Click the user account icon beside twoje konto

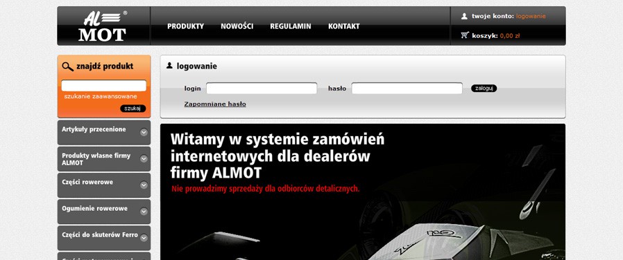click(x=464, y=16)
